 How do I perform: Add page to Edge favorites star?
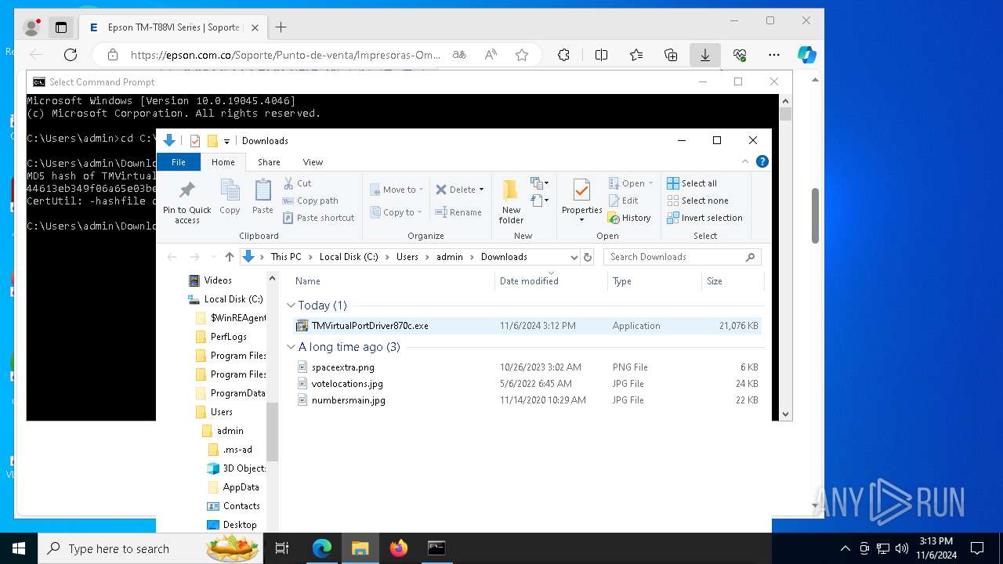tap(522, 55)
